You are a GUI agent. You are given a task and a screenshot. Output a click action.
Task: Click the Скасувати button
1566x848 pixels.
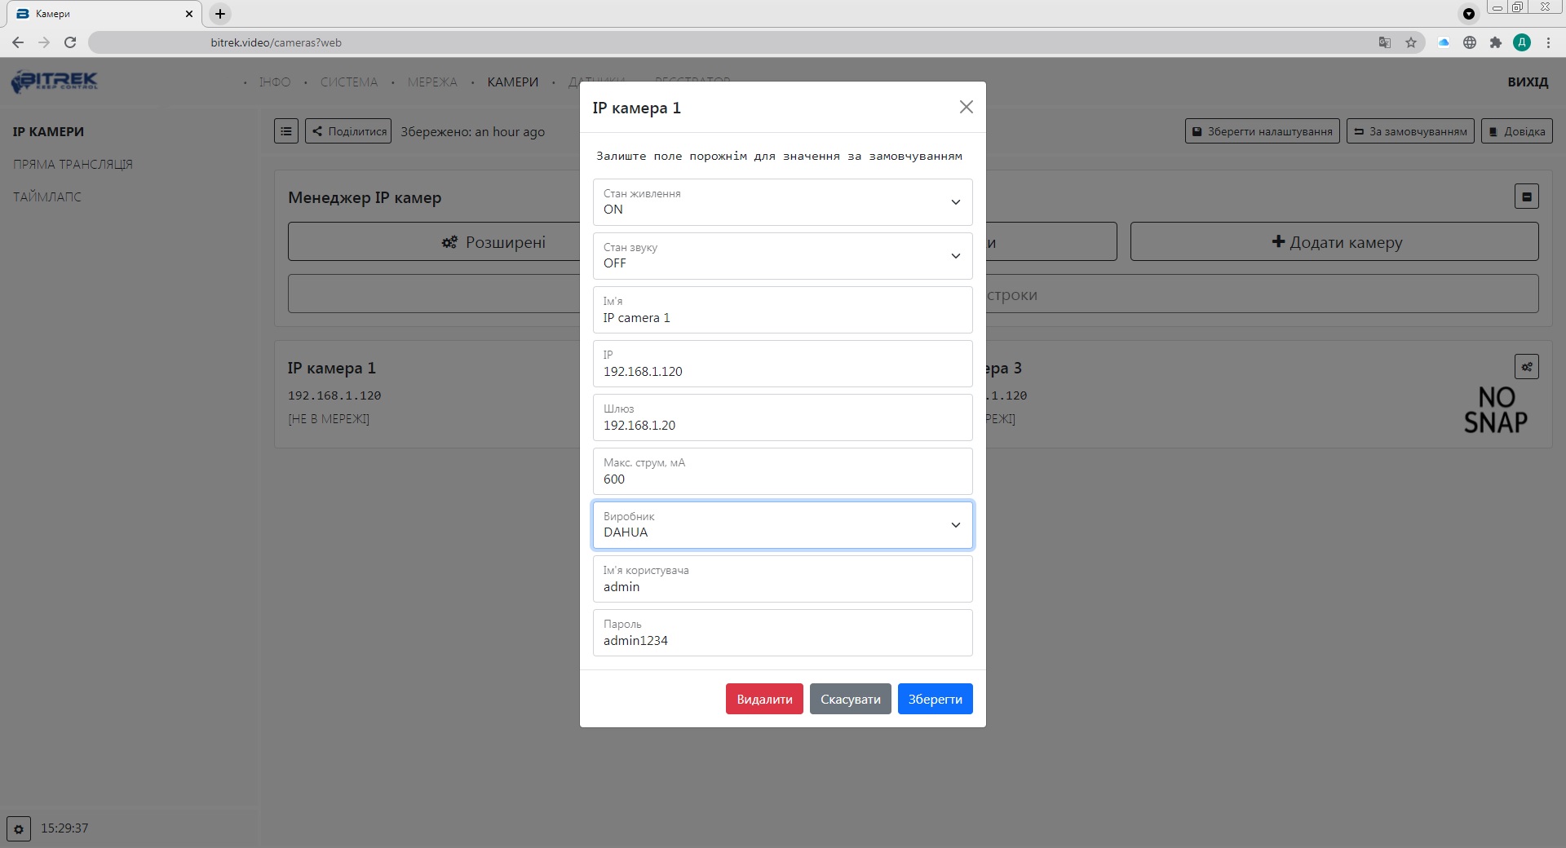pos(850,699)
